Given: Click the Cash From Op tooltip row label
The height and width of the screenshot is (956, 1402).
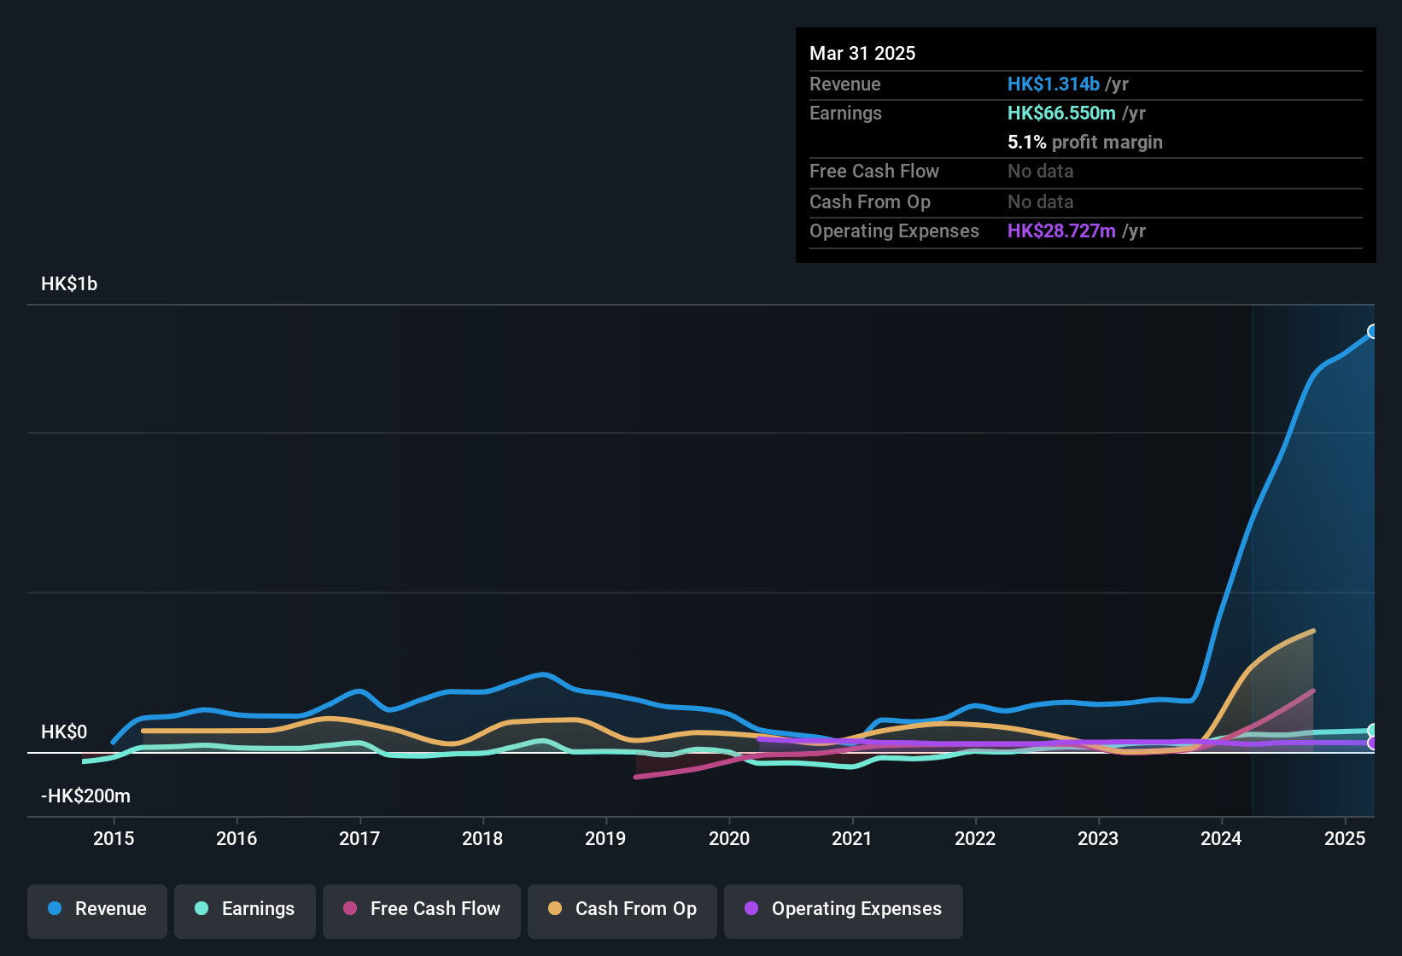Looking at the screenshot, I should [870, 202].
